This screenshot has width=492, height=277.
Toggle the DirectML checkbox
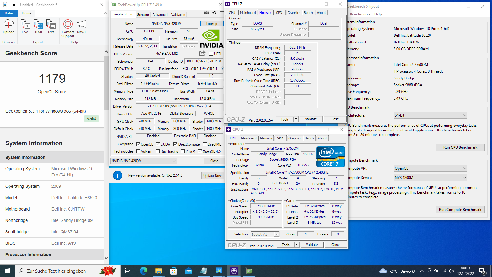(205, 144)
